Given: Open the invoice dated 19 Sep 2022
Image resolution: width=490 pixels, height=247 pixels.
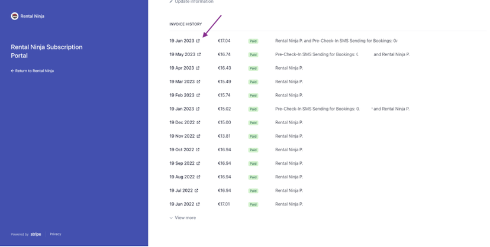Looking at the screenshot, I should click(182, 164).
